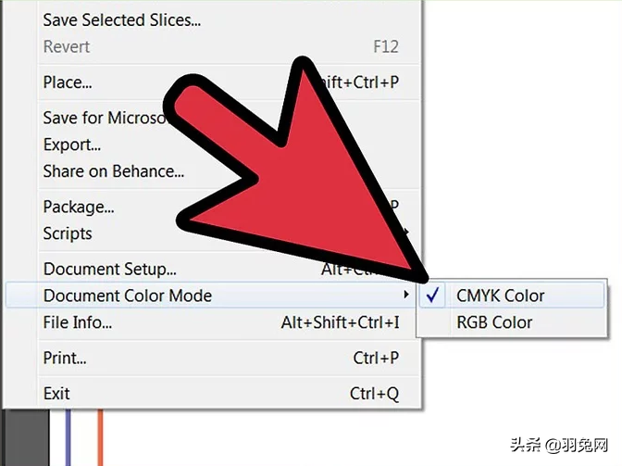
Task: Click the blue vertical guide line
Action: 68,437
